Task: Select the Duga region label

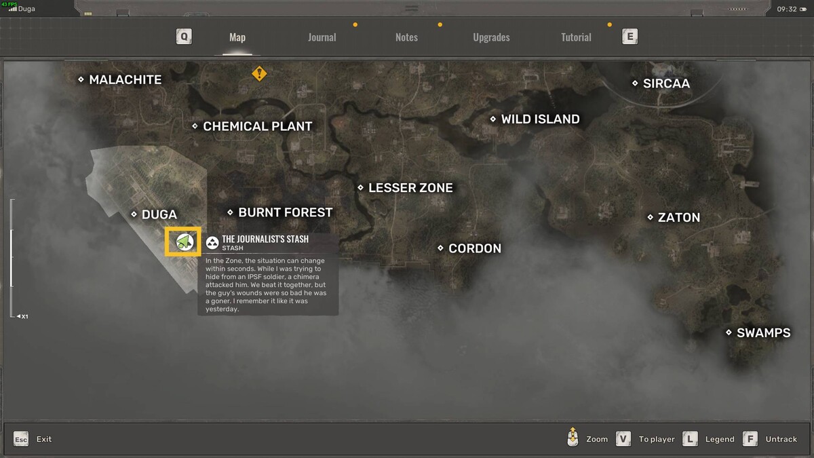Action: coord(159,214)
